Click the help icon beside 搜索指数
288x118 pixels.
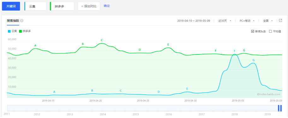tap(22, 21)
